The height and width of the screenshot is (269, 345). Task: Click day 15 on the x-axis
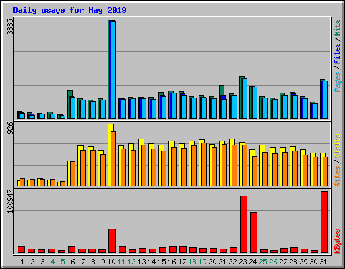point(162,262)
